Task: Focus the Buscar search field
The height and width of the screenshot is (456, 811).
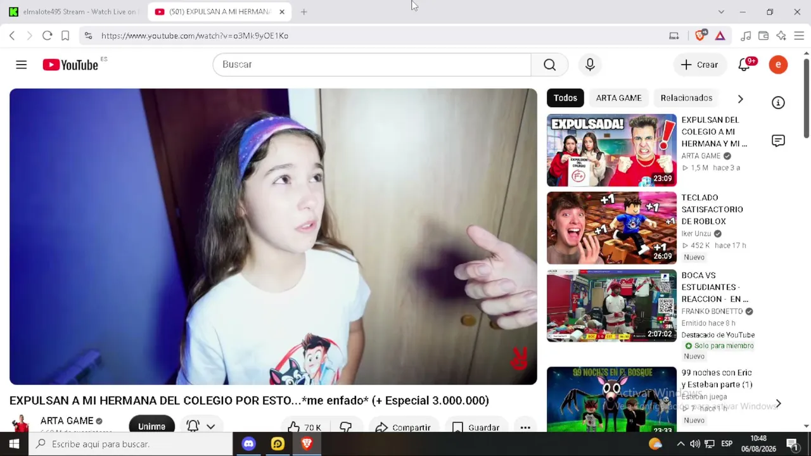Action: (372, 65)
